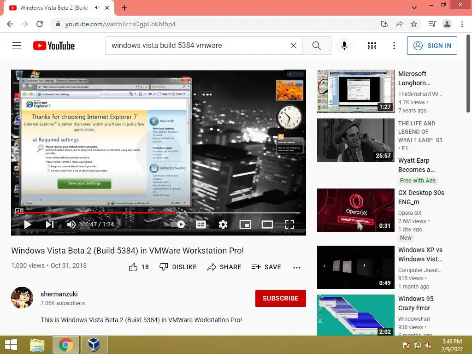The width and height of the screenshot is (472, 354).
Task: Click the SIGN IN button
Action: click(x=431, y=46)
